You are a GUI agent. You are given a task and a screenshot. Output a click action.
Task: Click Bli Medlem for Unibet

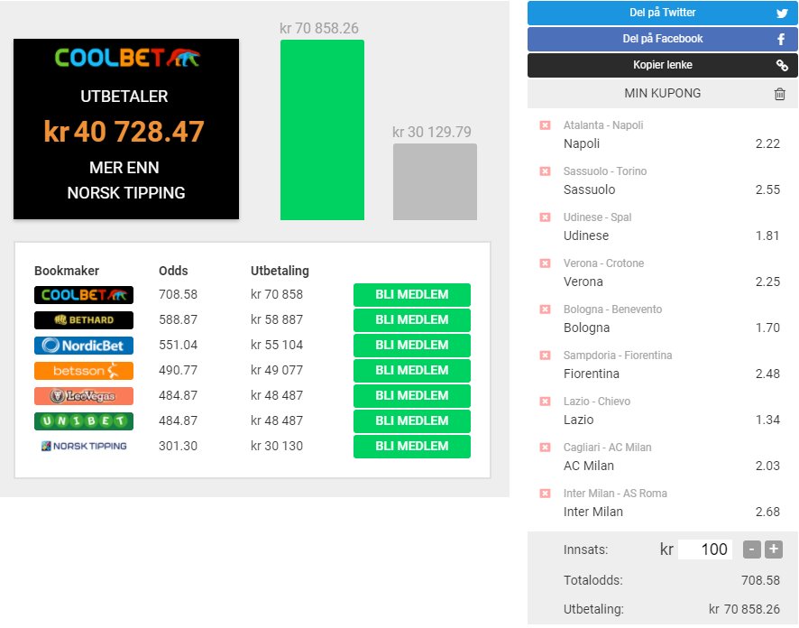point(412,421)
